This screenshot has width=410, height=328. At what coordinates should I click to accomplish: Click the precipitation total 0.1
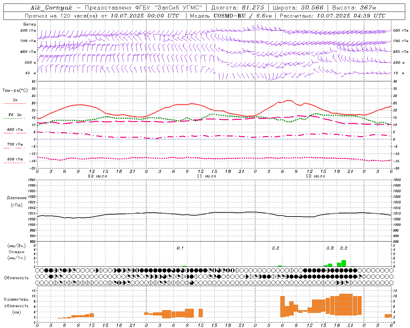tap(180, 248)
